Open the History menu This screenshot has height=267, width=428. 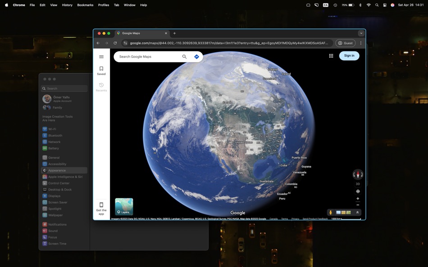(67, 5)
